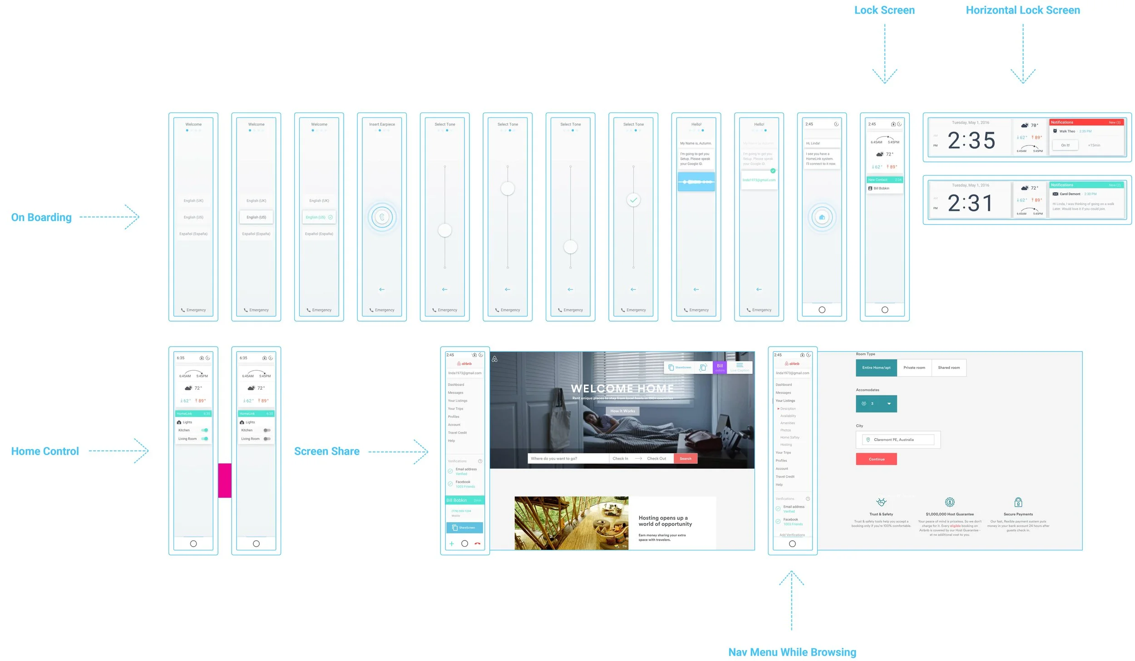Click the red Search button

[x=686, y=459]
